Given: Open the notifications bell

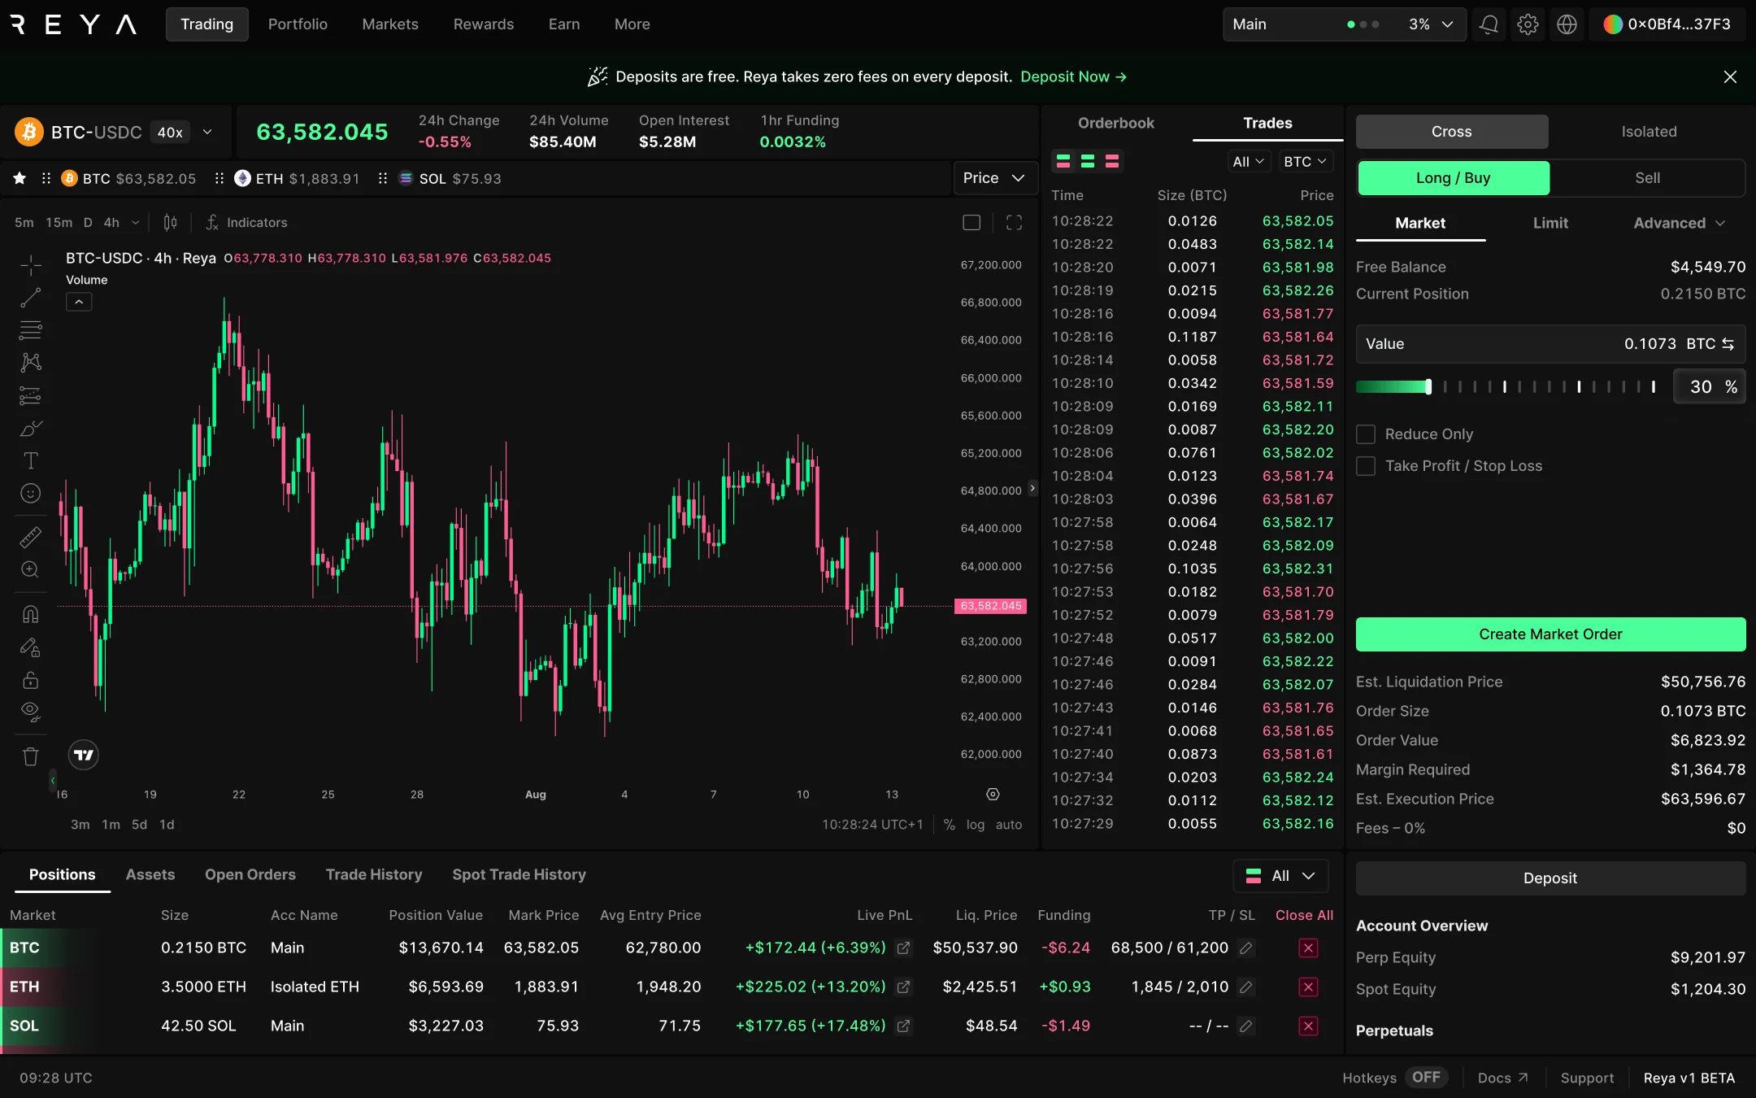Looking at the screenshot, I should point(1489,24).
